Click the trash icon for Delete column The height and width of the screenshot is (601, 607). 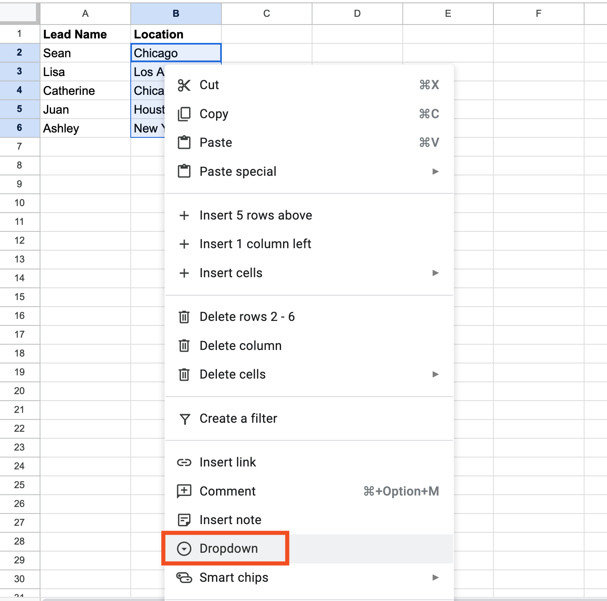click(x=184, y=346)
